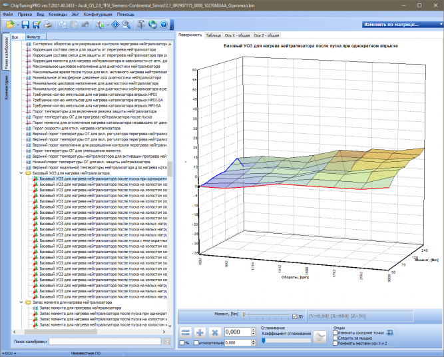Click the 'Момент, [Nm]' slider handle

pyautogui.click(x=244, y=315)
